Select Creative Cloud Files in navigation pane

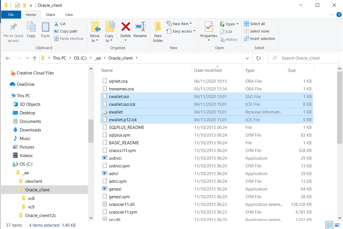click(32, 73)
